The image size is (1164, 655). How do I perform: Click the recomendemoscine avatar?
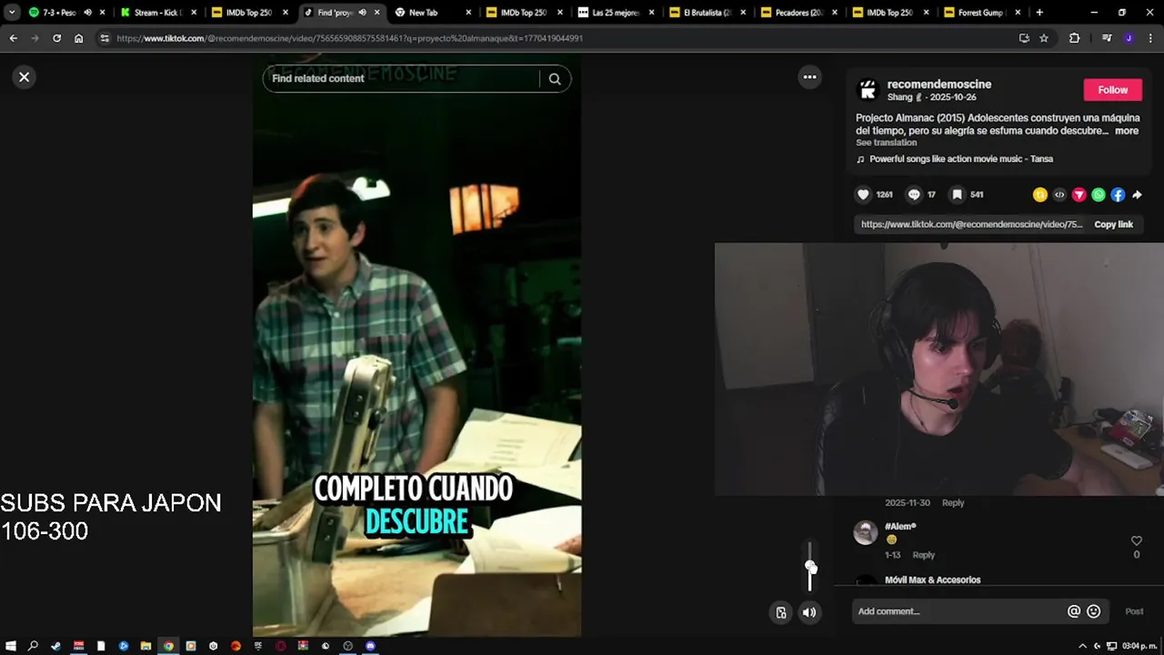868,90
